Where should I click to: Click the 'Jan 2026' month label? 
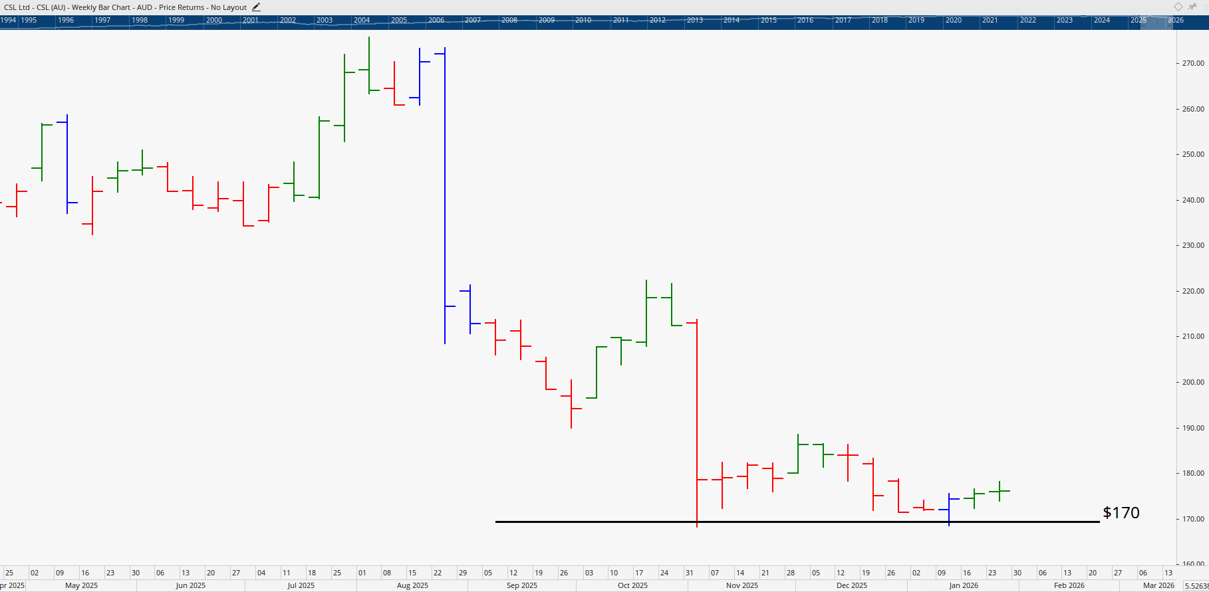[964, 585]
